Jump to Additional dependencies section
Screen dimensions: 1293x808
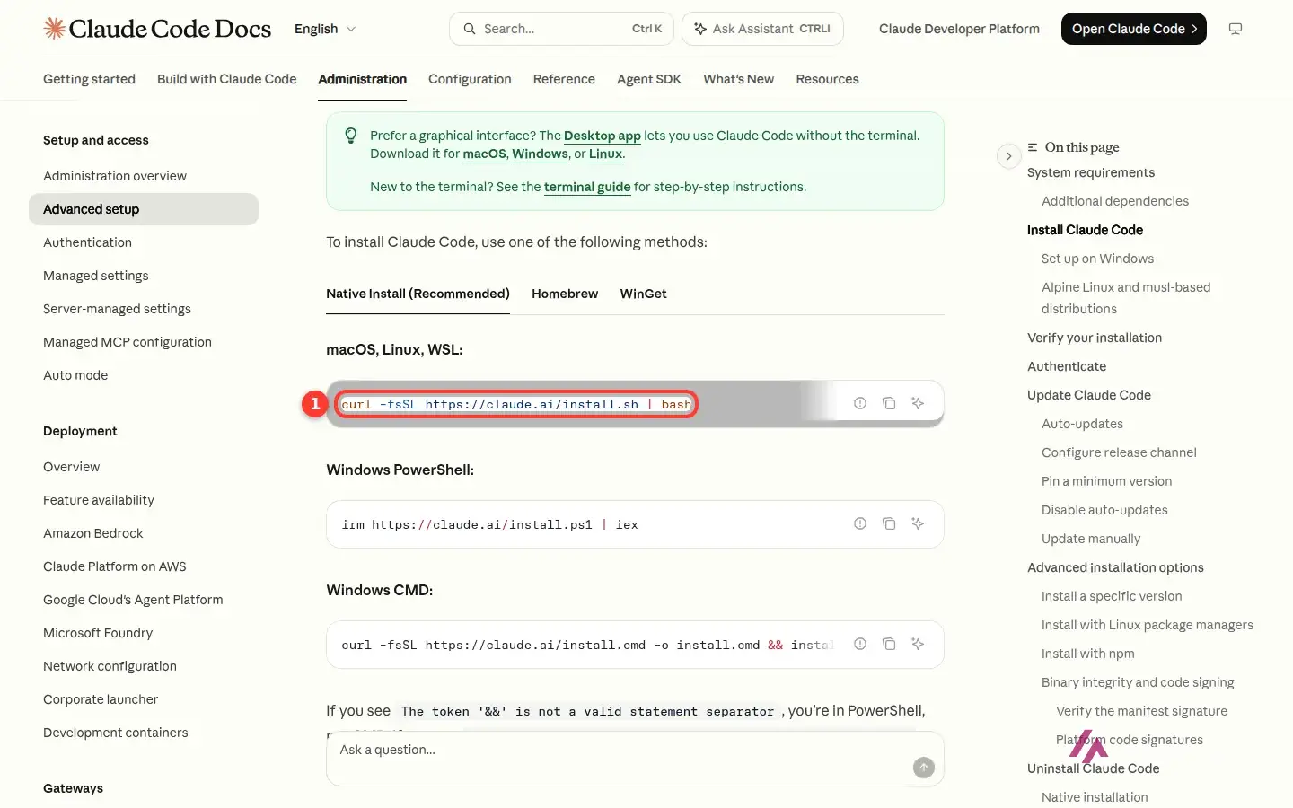(1115, 201)
